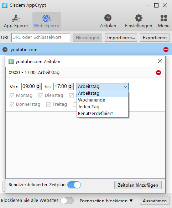Screen dimensions: 172x208
Task: Maximize the Cisdem AppCrypt window
Action: (x=156, y=5)
